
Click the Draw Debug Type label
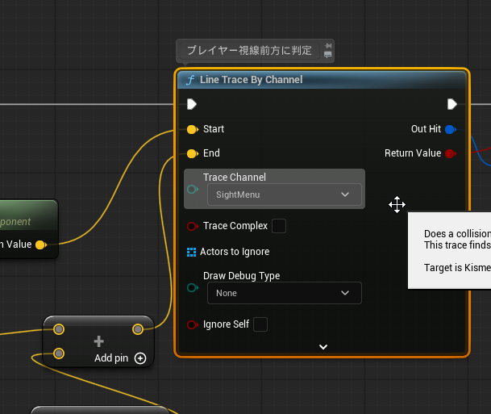(241, 276)
